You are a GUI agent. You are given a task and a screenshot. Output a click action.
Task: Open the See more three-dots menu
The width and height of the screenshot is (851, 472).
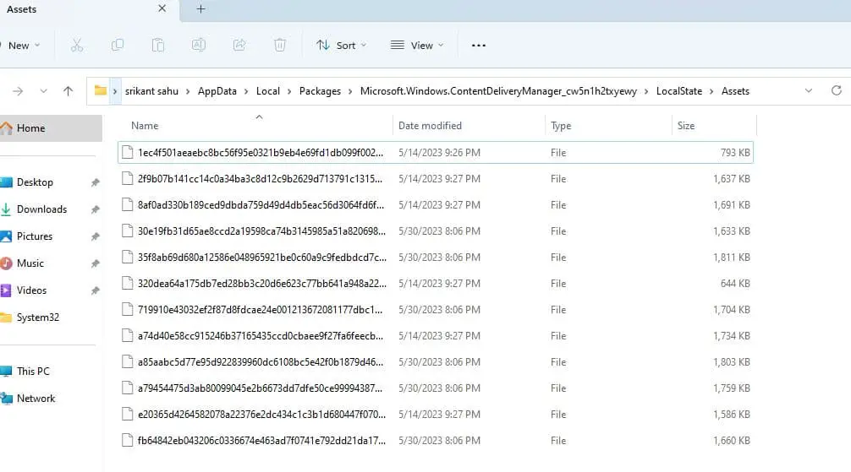point(479,46)
